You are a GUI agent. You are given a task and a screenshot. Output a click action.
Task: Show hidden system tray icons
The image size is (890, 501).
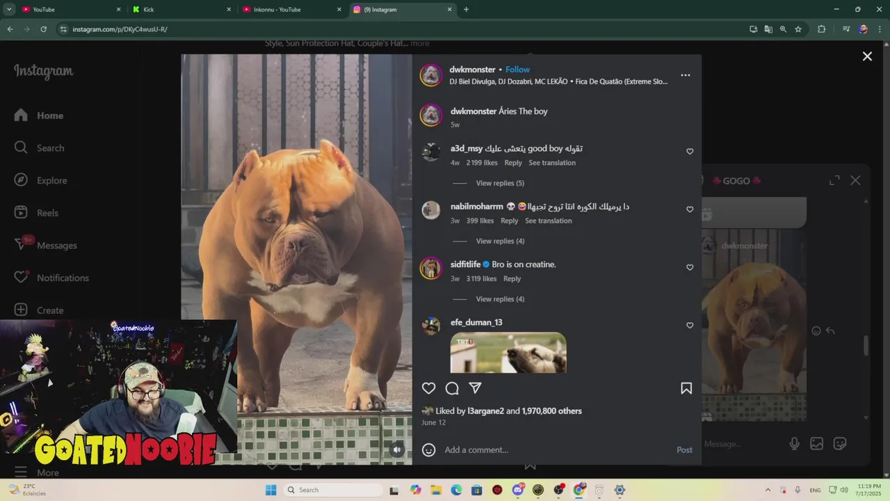[768, 490]
